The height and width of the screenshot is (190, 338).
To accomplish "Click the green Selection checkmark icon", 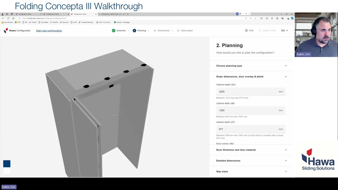I will [114, 30].
